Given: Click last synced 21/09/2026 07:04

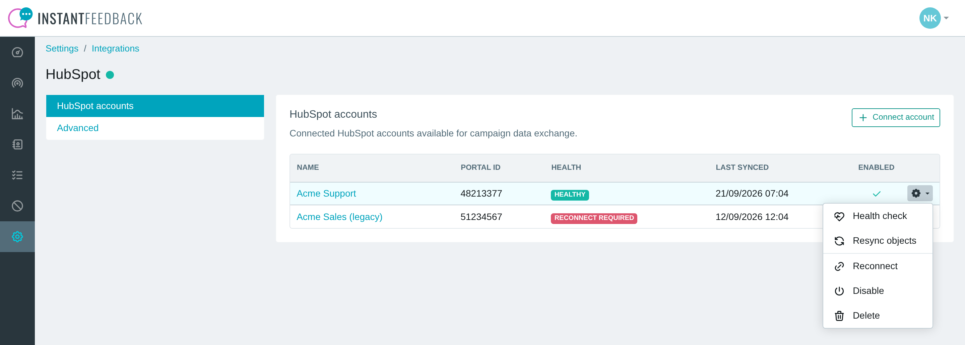Looking at the screenshot, I should pyautogui.click(x=752, y=193).
